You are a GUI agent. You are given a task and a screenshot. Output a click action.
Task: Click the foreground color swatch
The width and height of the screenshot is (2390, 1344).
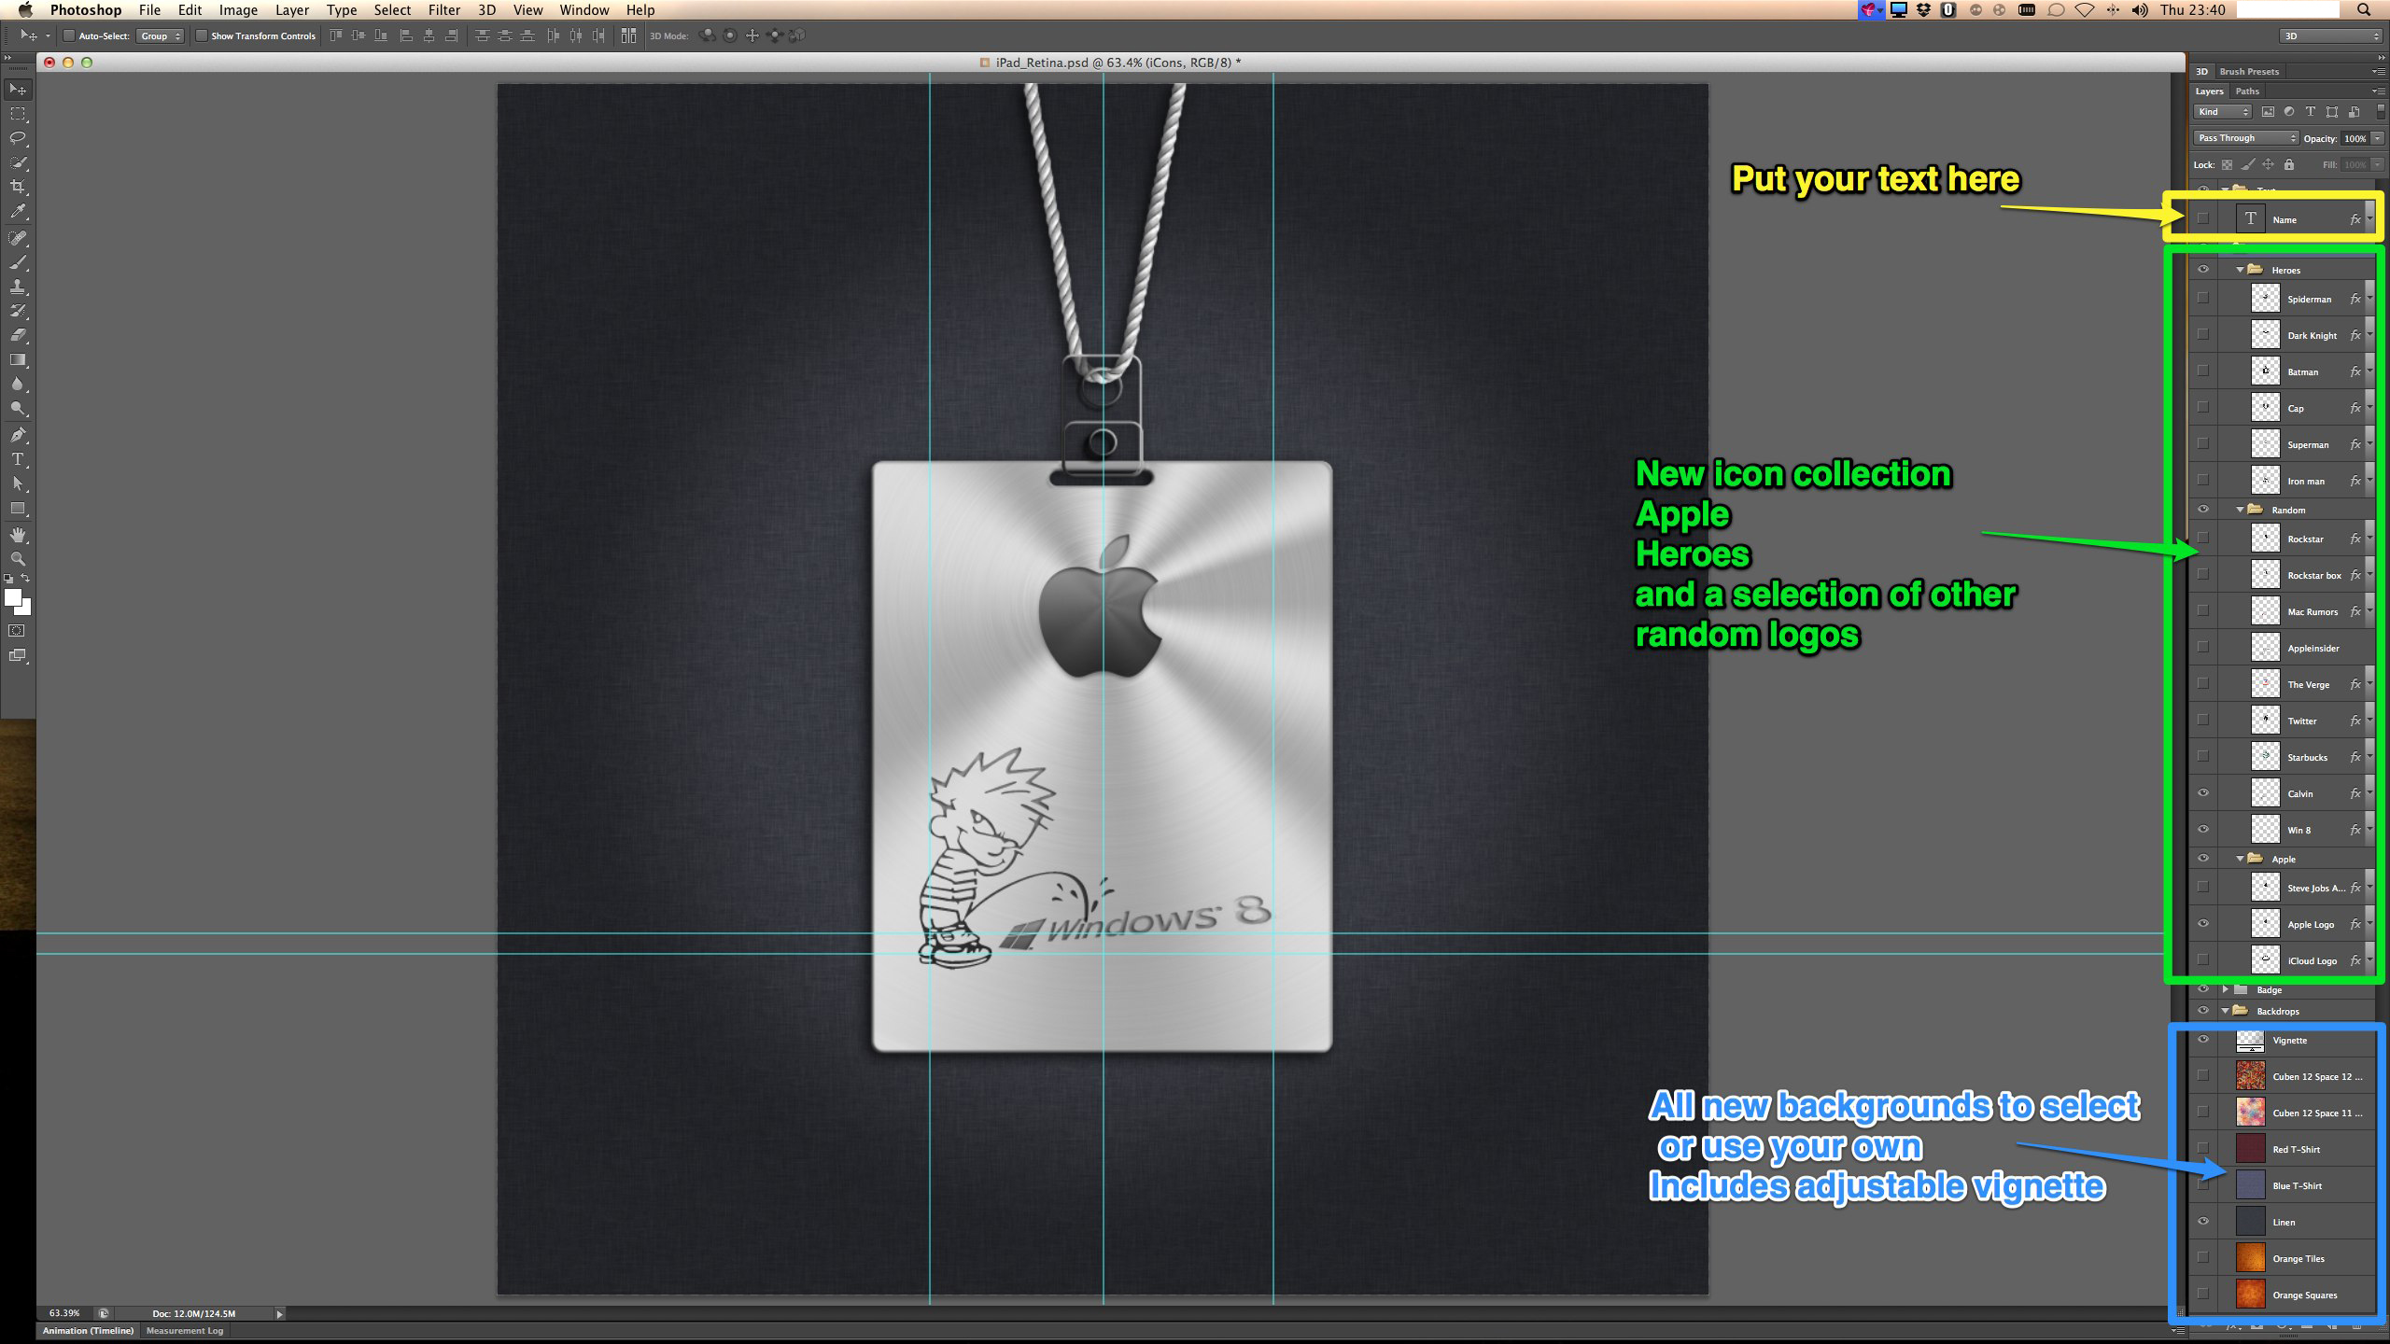tap(12, 597)
